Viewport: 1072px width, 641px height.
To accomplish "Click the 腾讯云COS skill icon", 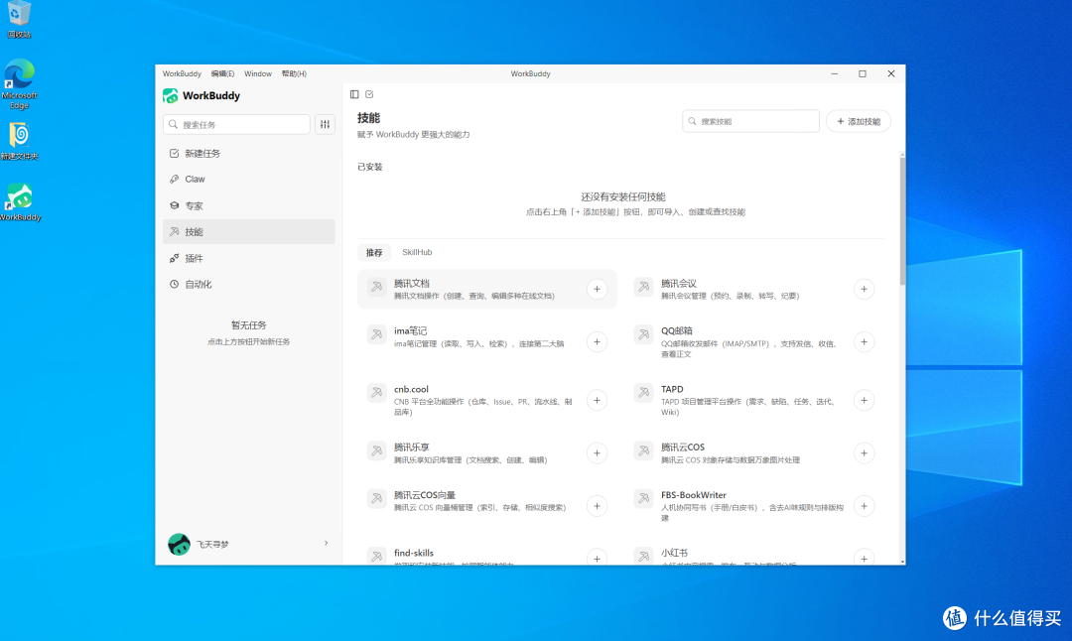I will pos(643,451).
